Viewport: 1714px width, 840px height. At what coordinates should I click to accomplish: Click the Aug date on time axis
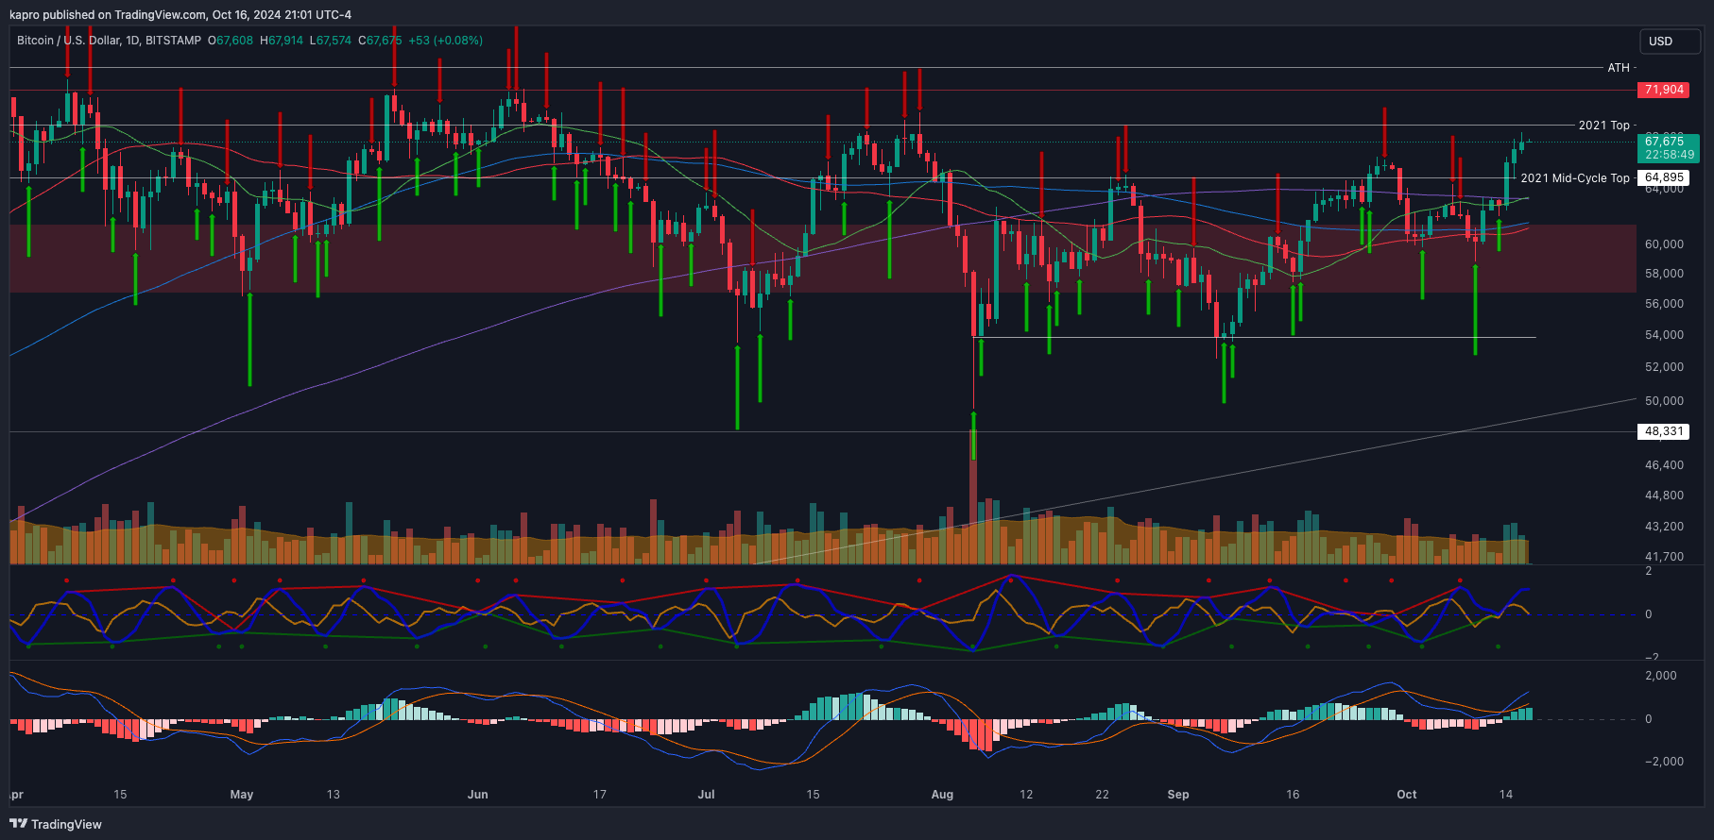[x=942, y=795]
